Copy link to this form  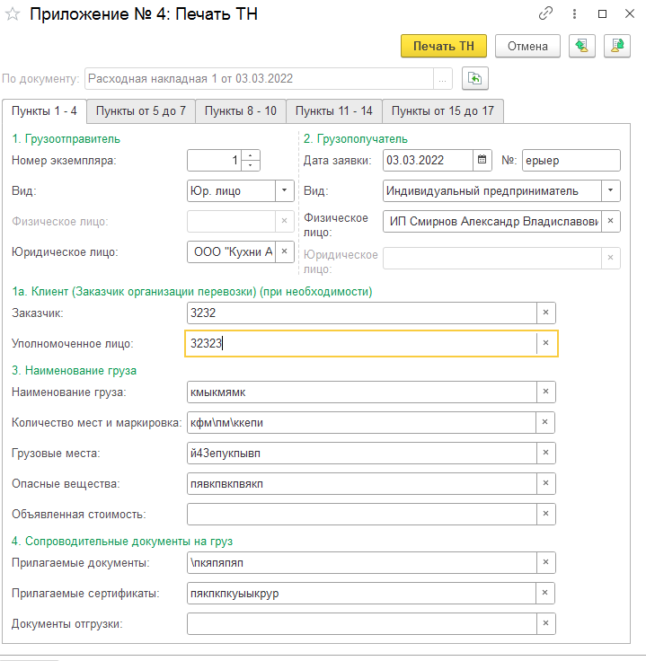(x=545, y=13)
